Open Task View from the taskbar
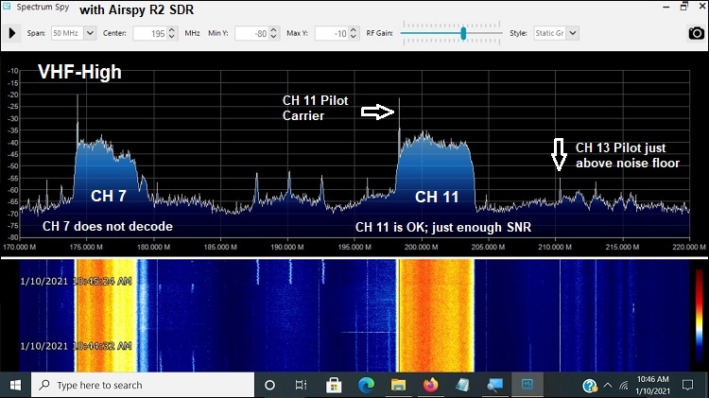 [x=302, y=385]
